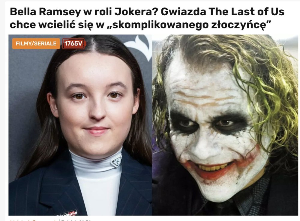Click the Prada triangle logo on collar
The image size is (300, 221).
click(116, 161)
